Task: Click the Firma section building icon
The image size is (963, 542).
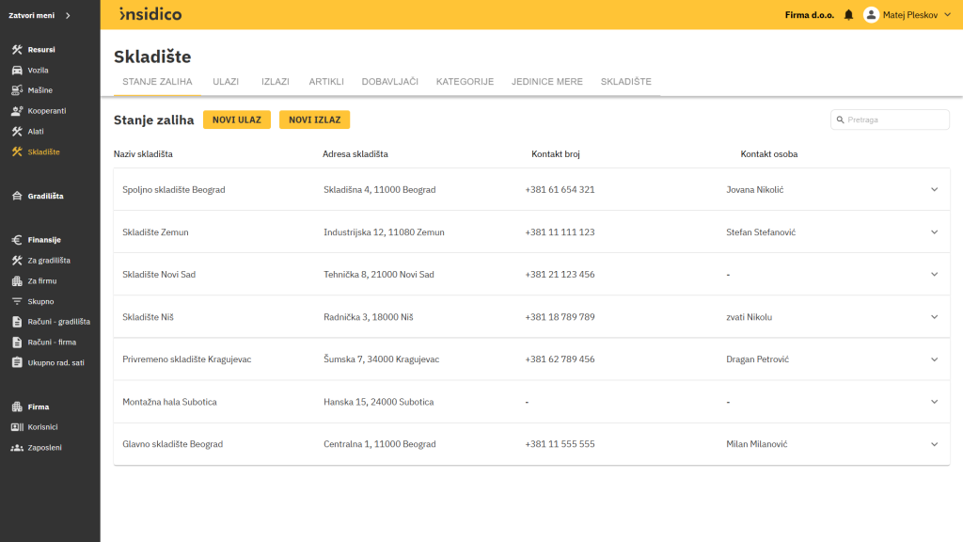Action: coord(17,406)
